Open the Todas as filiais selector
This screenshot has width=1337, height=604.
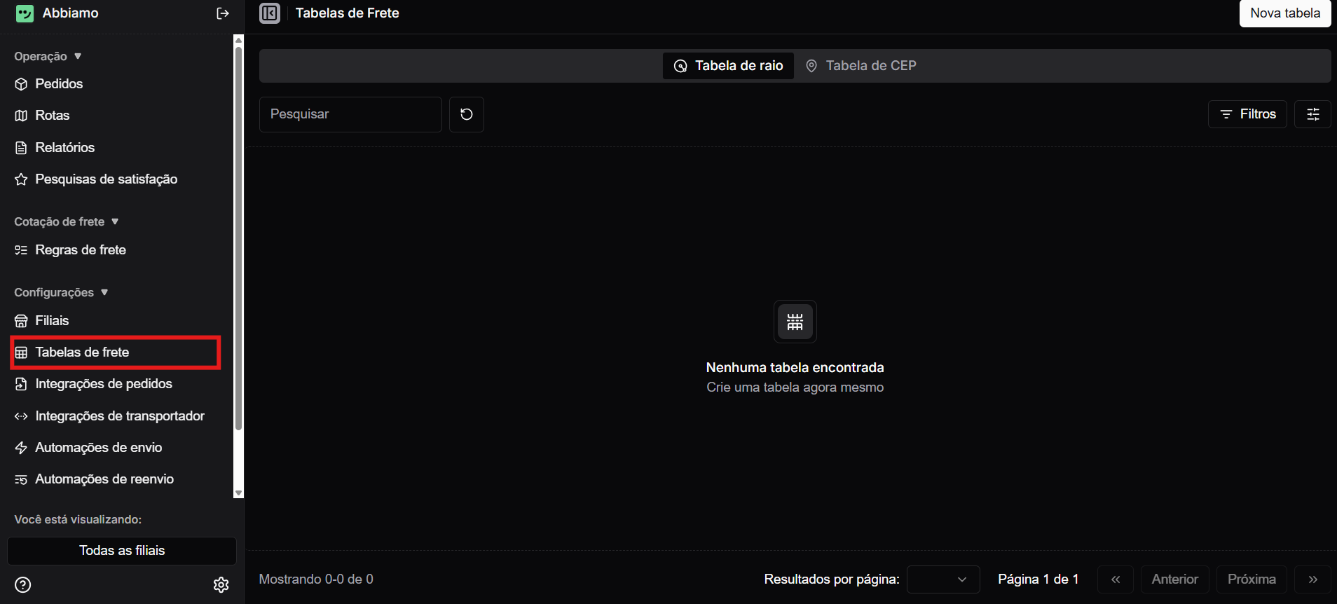(x=122, y=551)
